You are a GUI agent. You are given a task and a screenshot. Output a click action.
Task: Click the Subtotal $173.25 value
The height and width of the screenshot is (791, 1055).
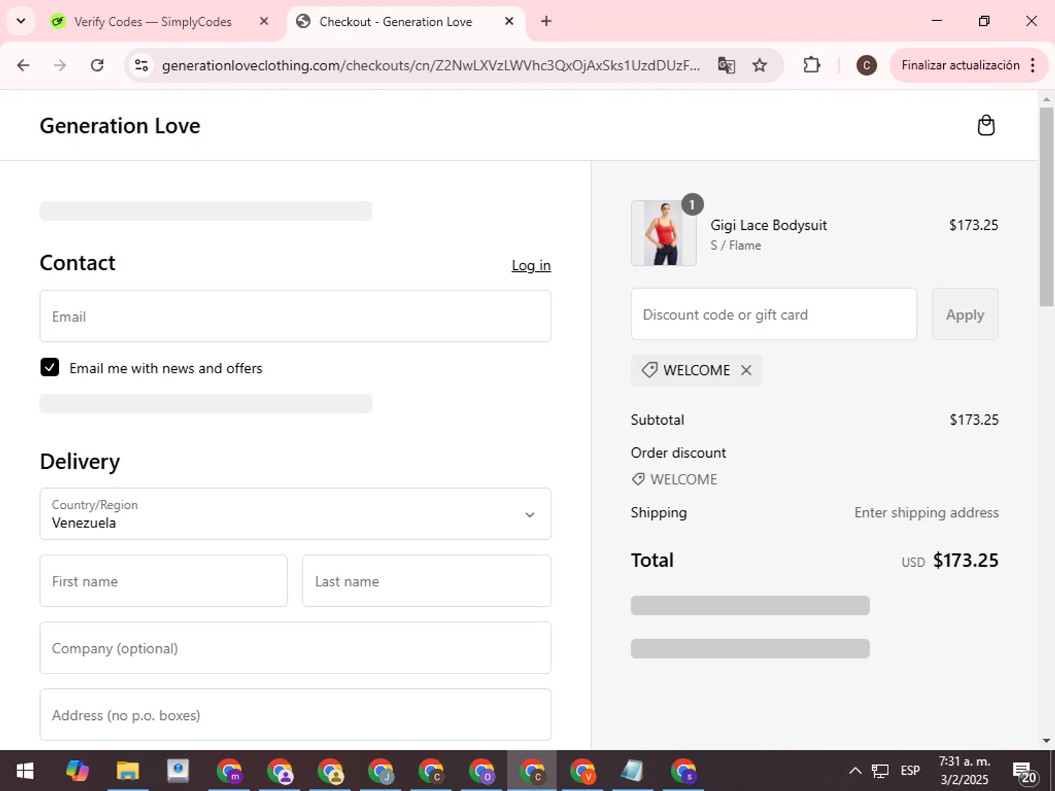[x=974, y=420]
